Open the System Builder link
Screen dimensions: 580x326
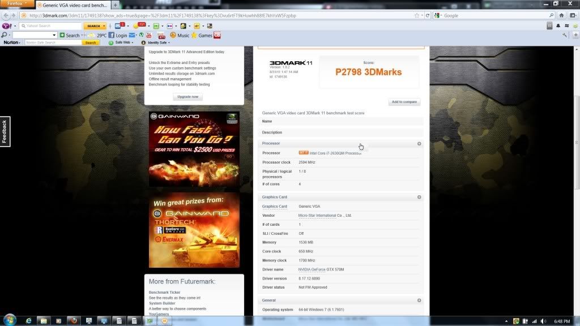tap(162, 303)
